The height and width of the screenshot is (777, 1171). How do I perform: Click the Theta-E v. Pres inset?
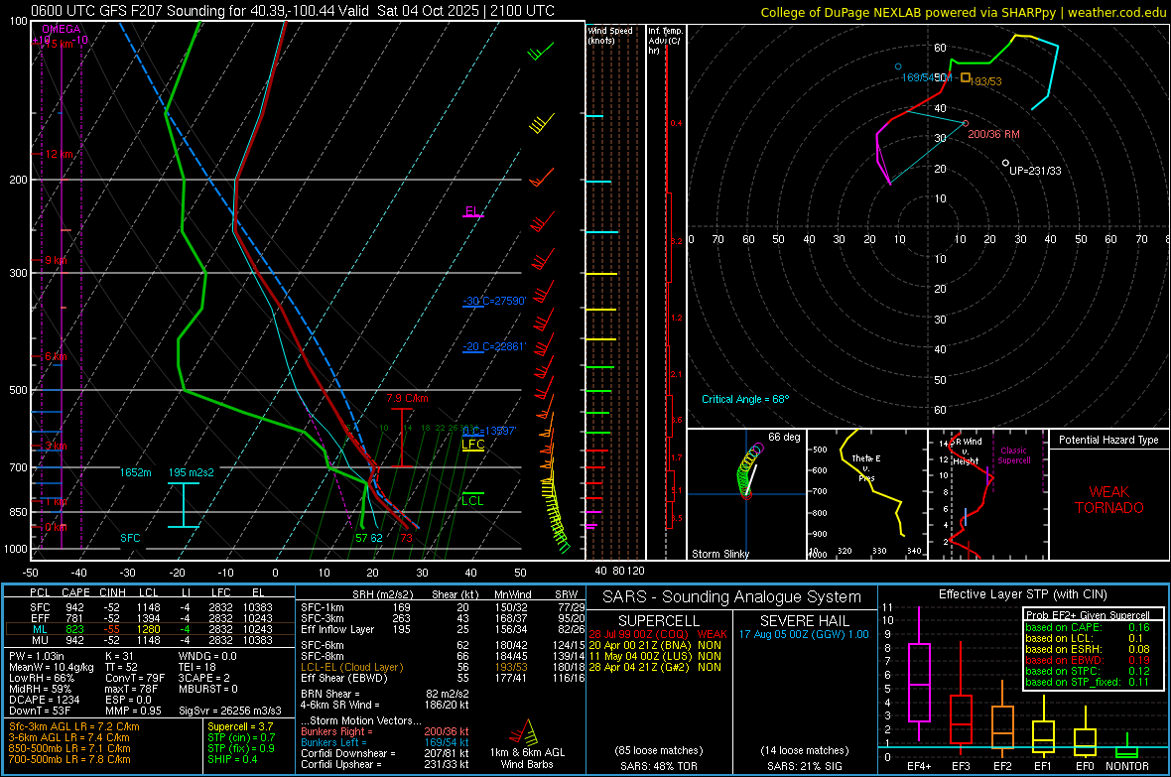(867, 494)
